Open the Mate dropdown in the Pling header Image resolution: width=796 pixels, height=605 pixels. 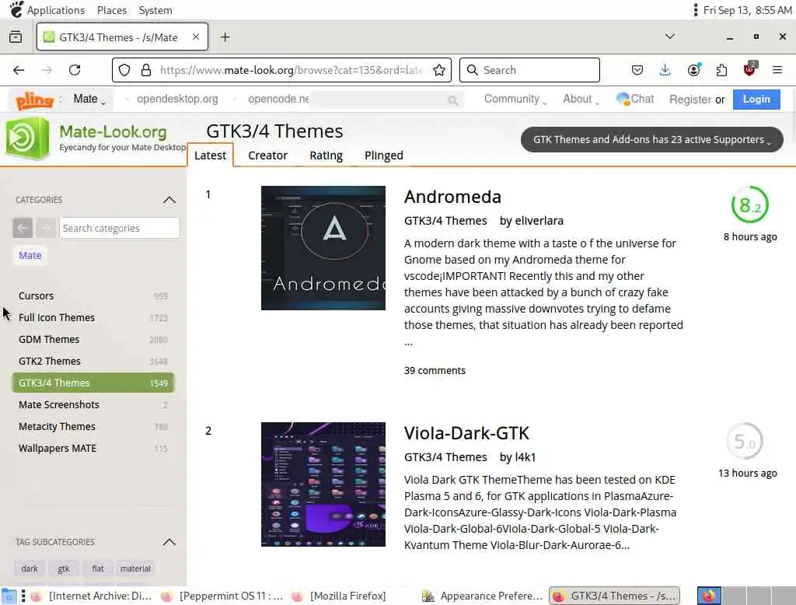(x=89, y=99)
